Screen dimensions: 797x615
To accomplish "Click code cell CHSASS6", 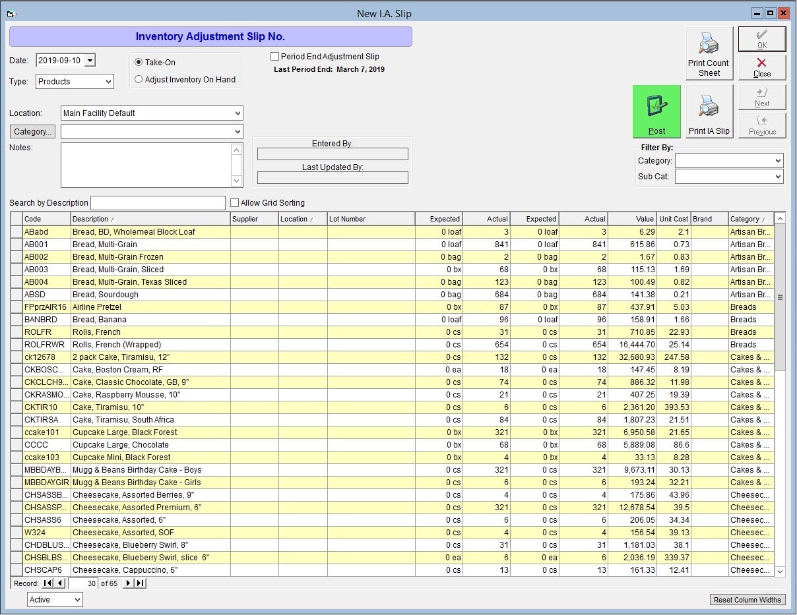I will [x=46, y=520].
